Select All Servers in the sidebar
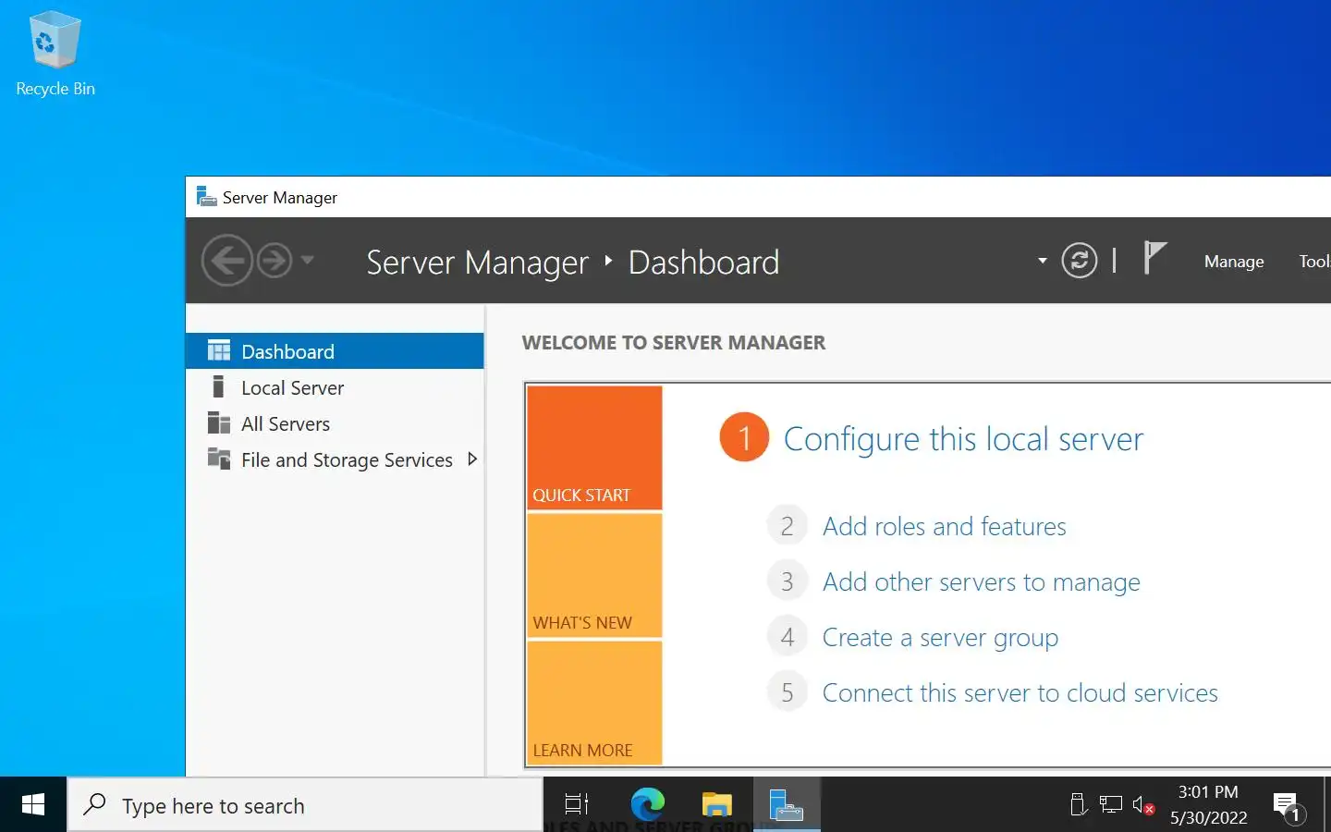This screenshot has height=832, width=1331. 335,423
